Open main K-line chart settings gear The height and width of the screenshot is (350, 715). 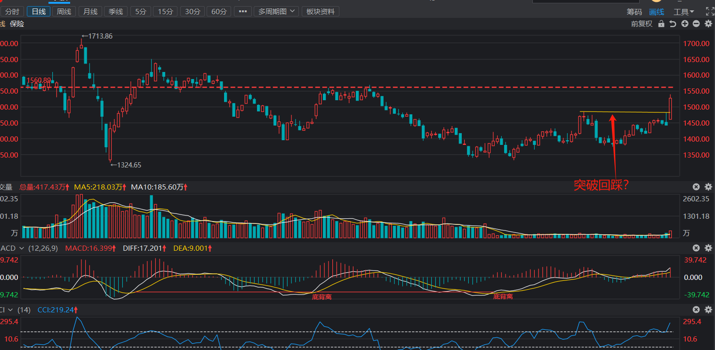point(708,24)
